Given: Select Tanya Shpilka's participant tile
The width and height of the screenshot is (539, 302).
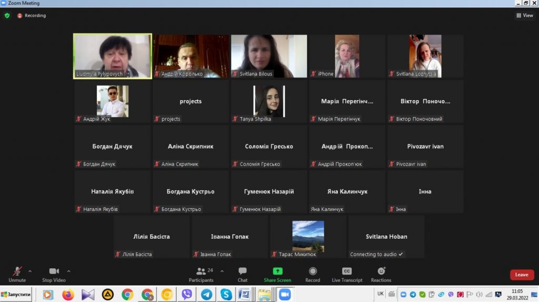Looking at the screenshot, I should [x=269, y=101].
